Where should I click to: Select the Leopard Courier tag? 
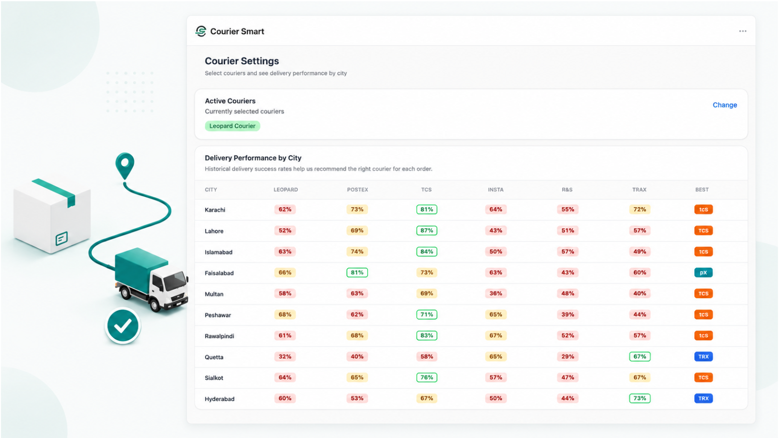232,126
